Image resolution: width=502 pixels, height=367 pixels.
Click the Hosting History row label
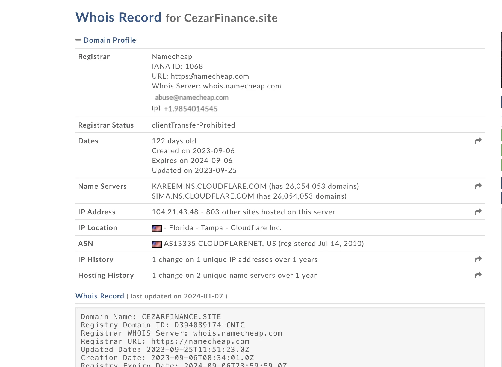coord(106,275)
